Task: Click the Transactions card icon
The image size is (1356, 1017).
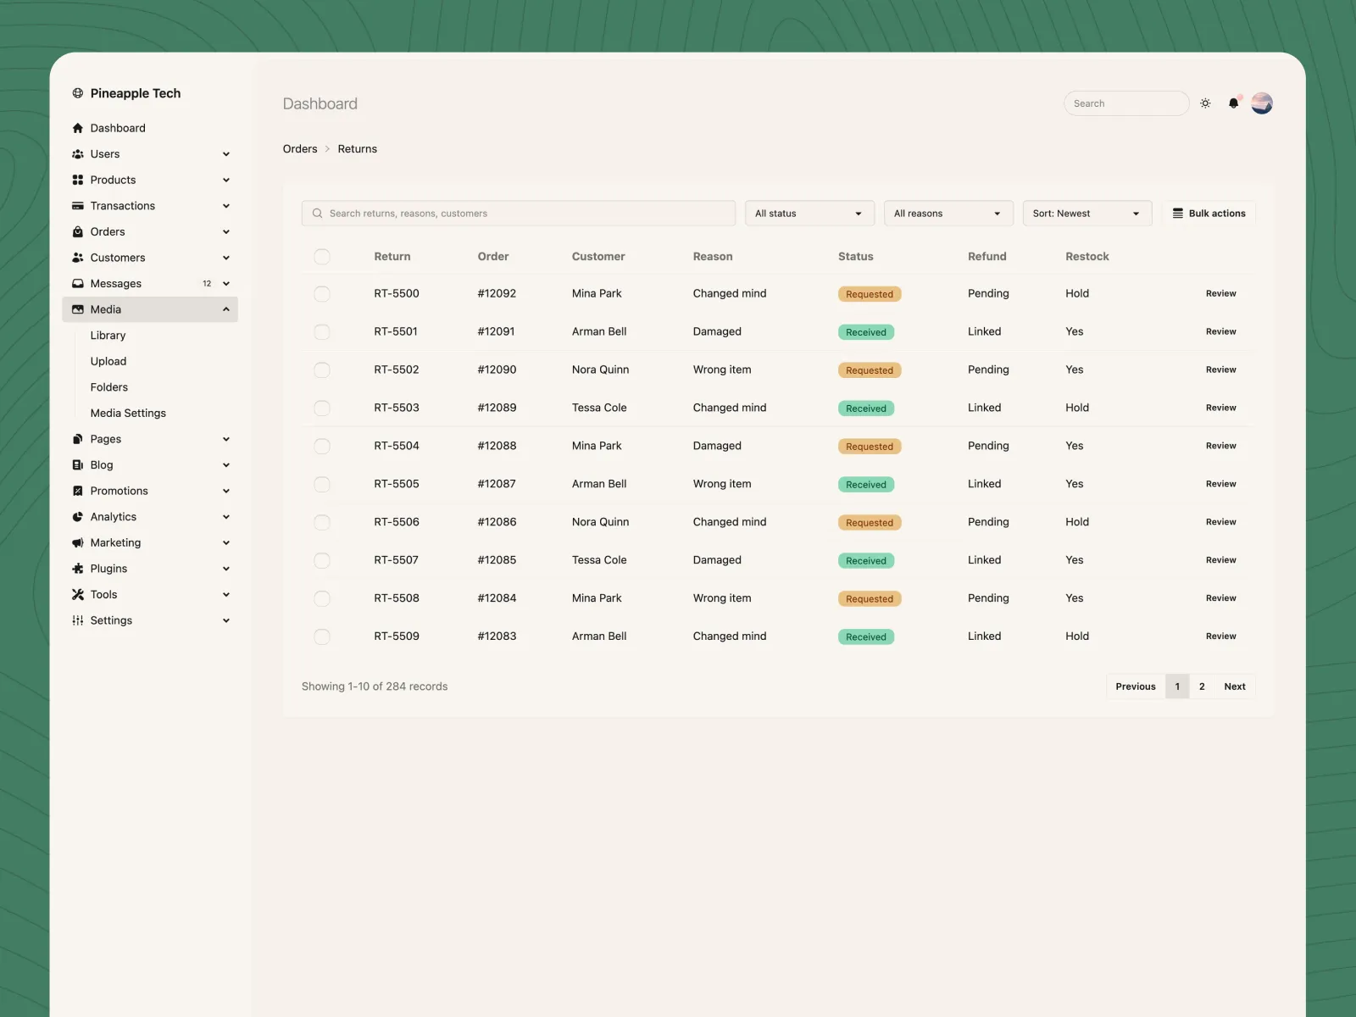Action: [x=78, y=206]
